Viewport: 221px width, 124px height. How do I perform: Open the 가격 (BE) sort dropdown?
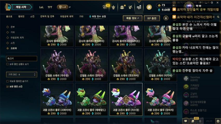(x=22, y=74)
